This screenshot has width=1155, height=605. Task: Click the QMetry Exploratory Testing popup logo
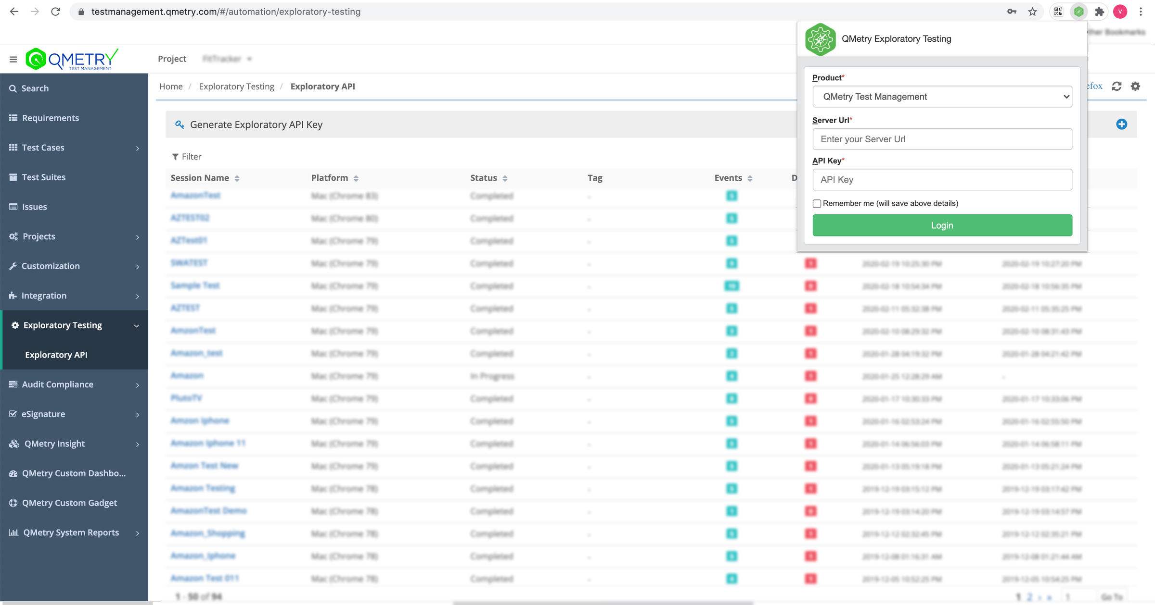[x=820, y=39]
